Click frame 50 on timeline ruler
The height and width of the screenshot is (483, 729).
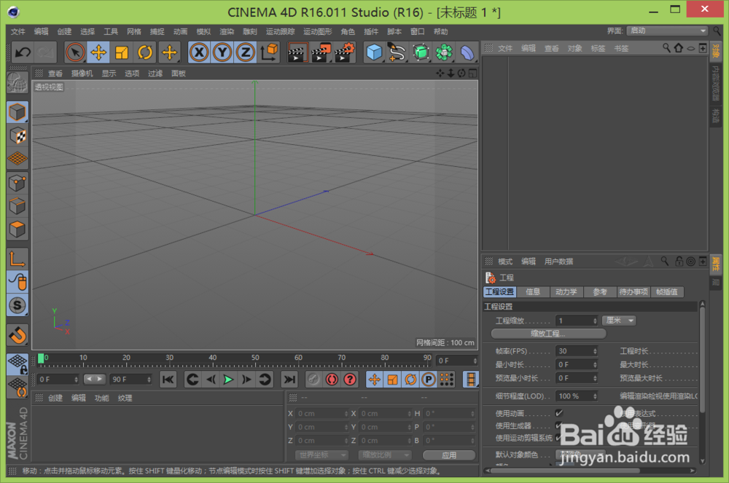pos(255,360)
